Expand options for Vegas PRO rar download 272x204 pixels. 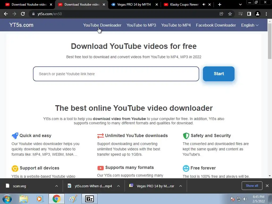[x=181, y=186]
